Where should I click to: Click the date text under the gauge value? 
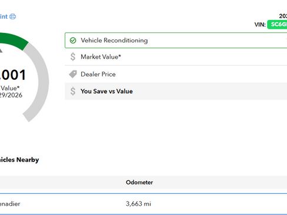tap(11, 95)
